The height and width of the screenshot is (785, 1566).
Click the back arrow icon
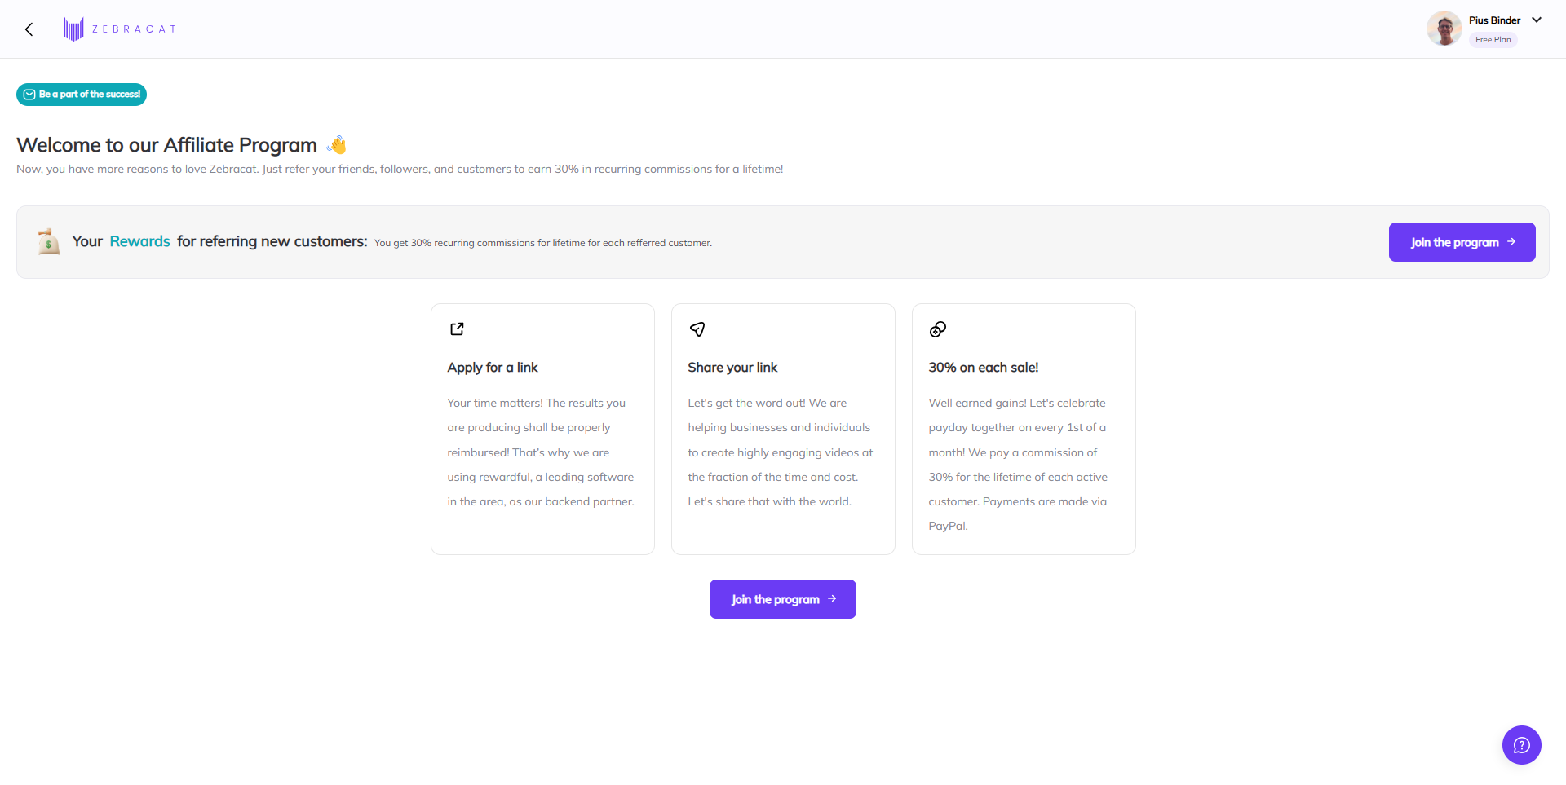(x=29, y=29)
